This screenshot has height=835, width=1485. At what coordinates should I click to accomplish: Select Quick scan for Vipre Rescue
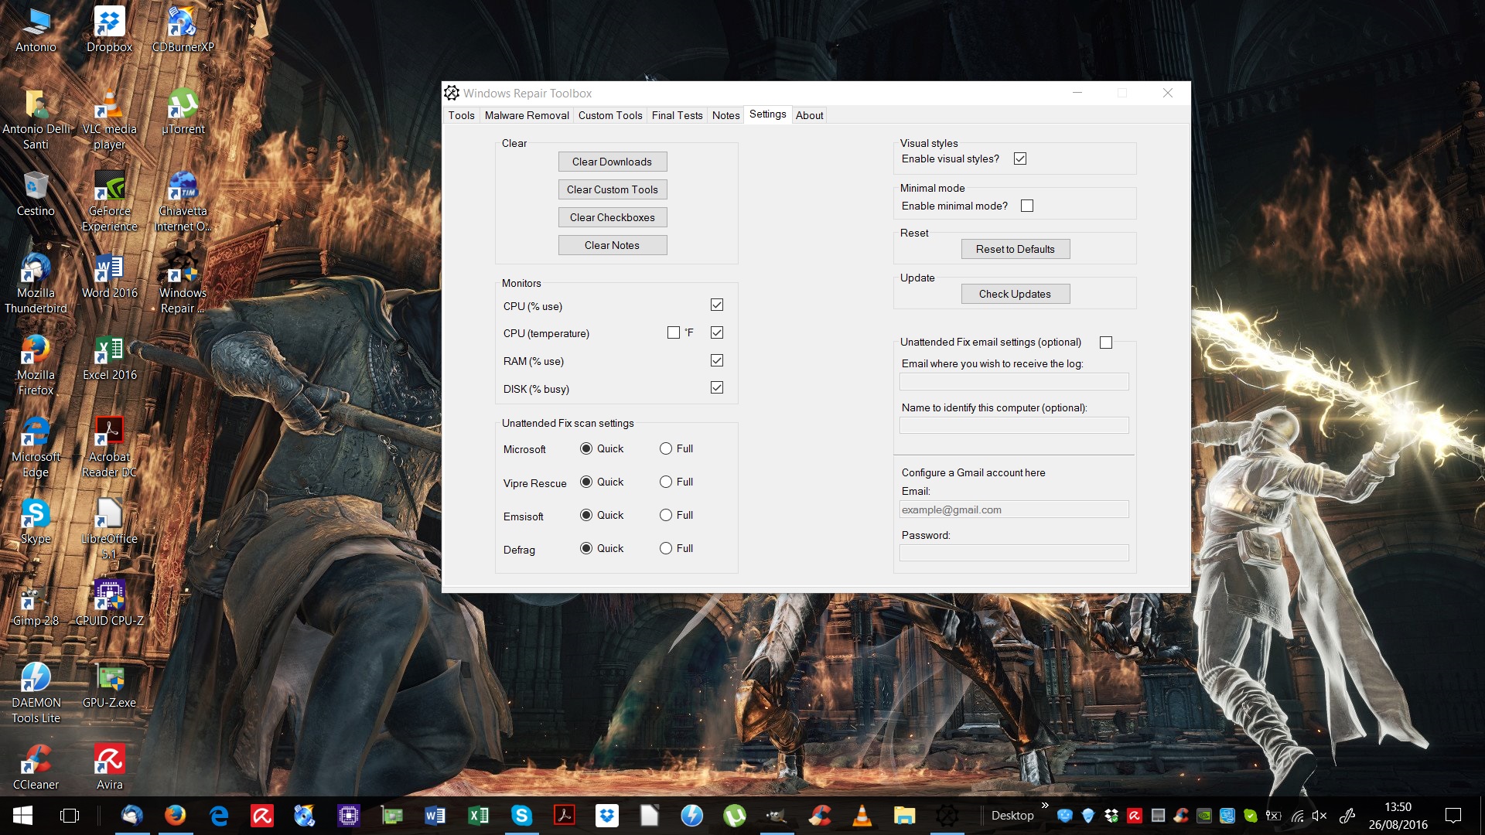586,482
